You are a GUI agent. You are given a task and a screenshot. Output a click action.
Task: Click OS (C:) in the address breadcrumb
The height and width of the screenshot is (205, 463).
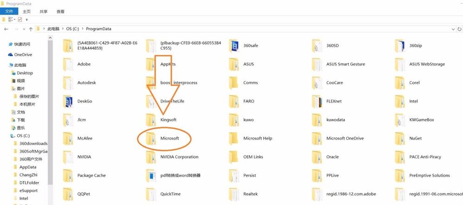[x=72, y=29]
